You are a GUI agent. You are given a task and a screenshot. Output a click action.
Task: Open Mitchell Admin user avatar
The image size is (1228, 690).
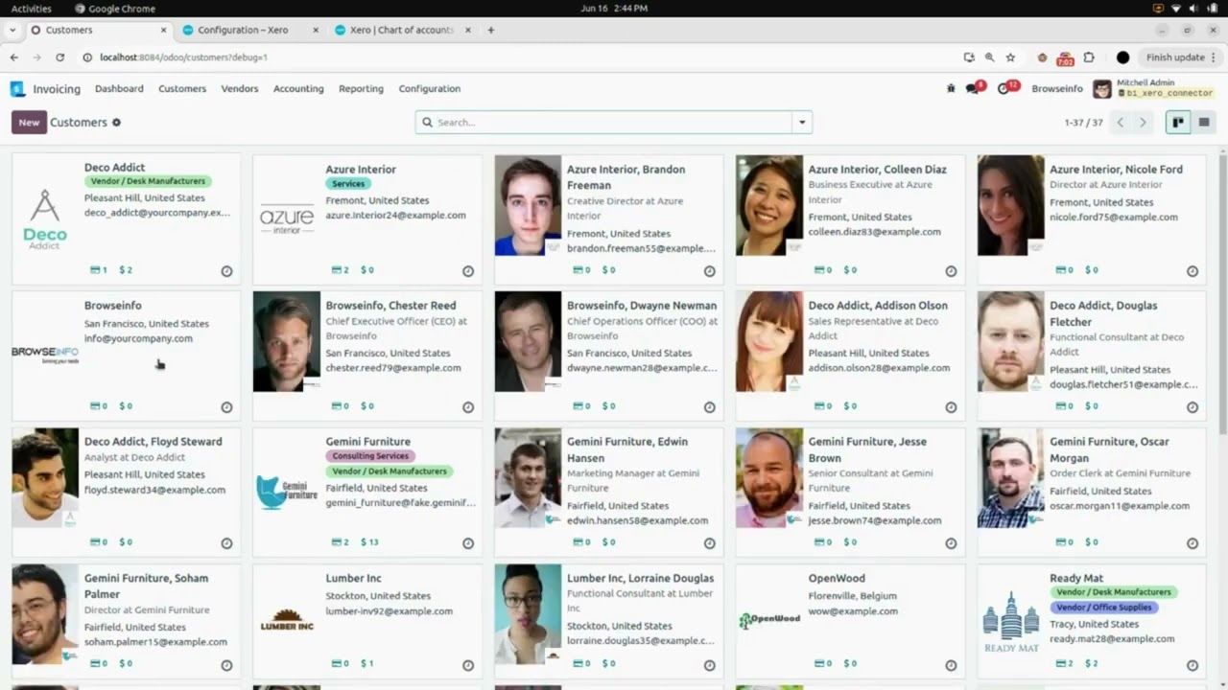(x=1102, y=89)
